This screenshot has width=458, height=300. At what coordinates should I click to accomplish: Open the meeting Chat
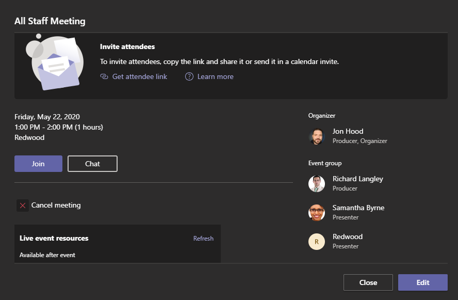(93, 164)
